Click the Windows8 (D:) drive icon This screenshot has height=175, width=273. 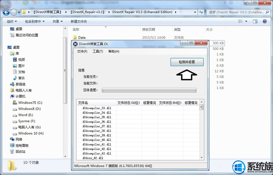tap(15, 109)
